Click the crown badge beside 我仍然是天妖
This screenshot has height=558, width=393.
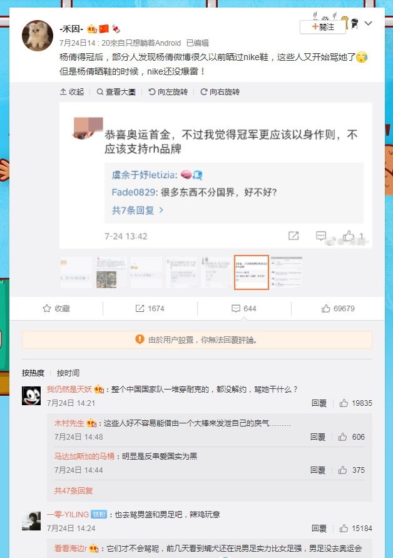(99, 390)
